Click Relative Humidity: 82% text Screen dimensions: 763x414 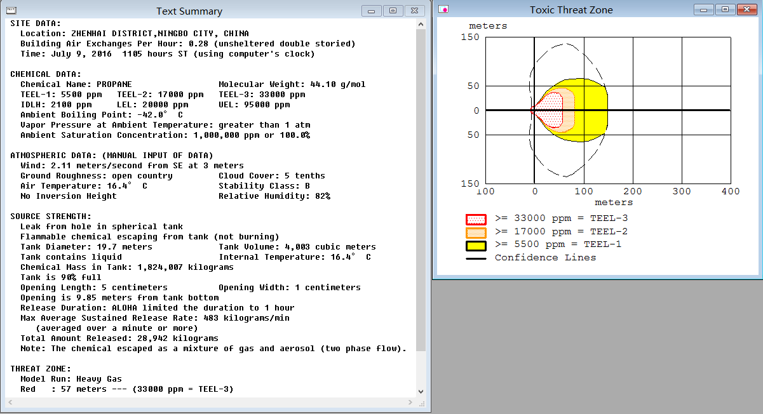(274, 196)
